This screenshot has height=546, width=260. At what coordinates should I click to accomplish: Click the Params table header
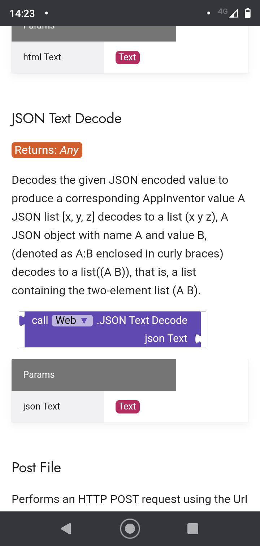tap(94, 375)
